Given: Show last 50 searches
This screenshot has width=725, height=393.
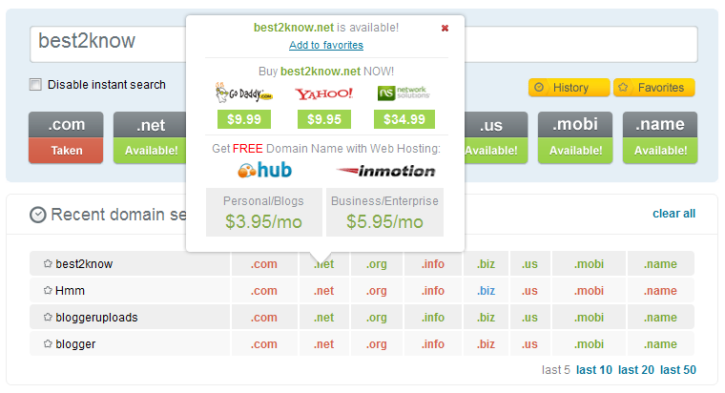Looking at the screenshot, I should click(x=678, y=370).
